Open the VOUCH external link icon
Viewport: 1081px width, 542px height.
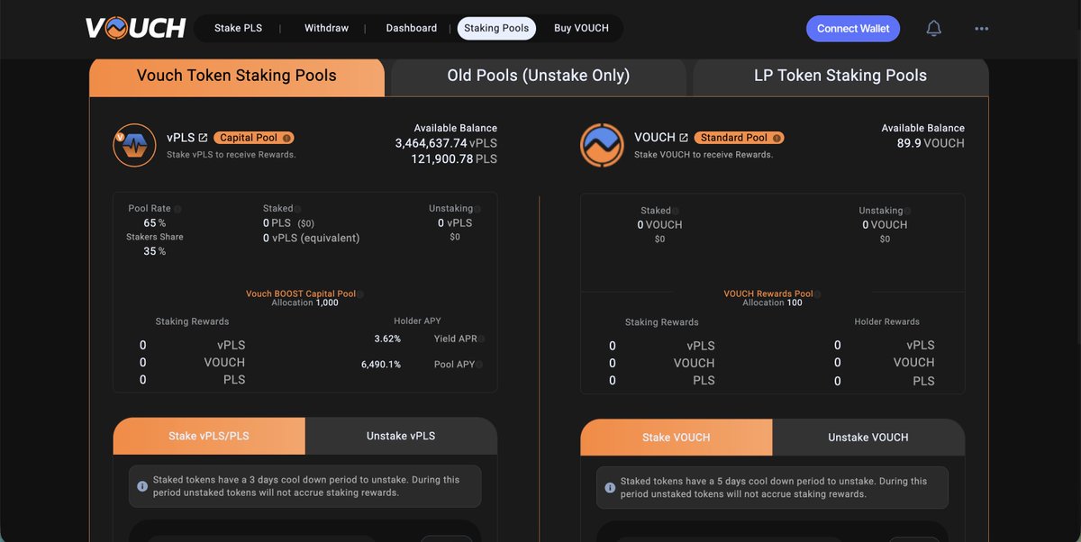[x=684, y=138]
